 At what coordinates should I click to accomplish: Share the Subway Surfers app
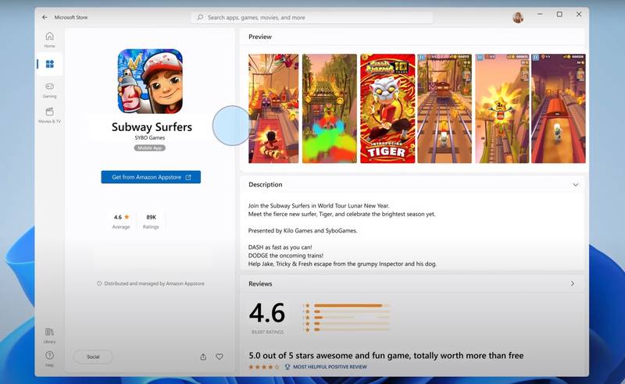pyautogui.click(x=203, y=357)
